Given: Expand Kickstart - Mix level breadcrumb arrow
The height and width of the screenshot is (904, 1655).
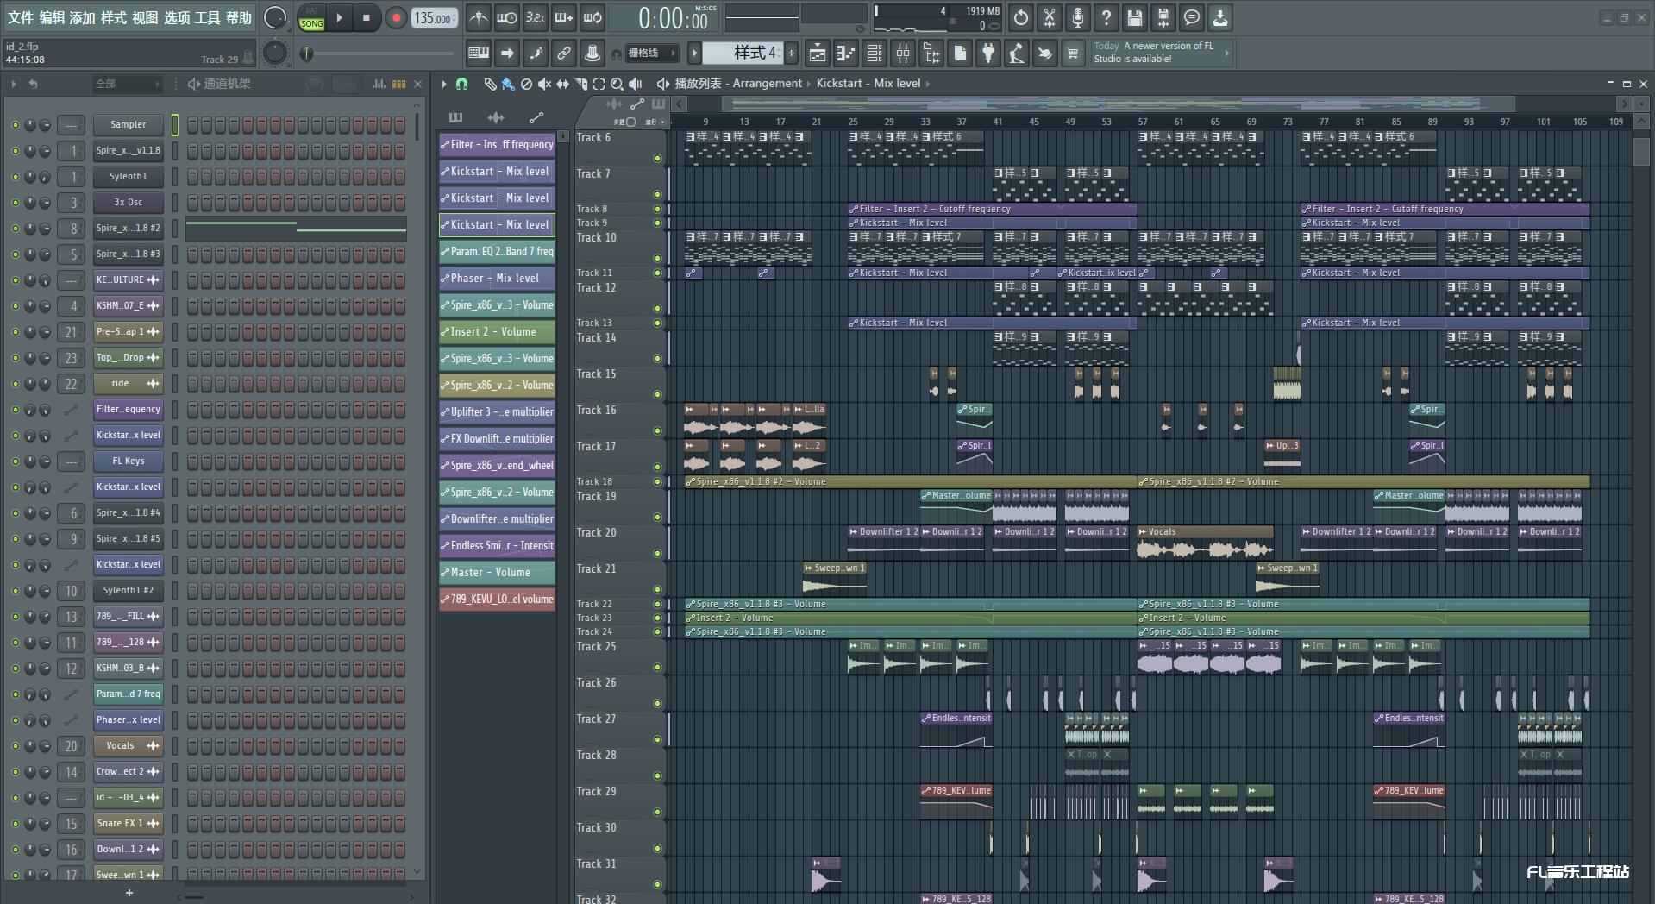Looking at the screenshot, I should tap(928, 84).
